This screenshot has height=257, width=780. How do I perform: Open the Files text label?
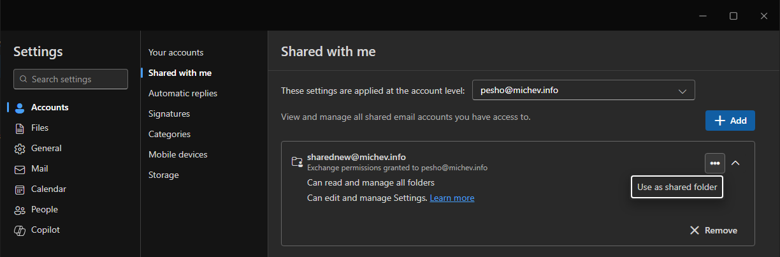(x=40, y=128)
